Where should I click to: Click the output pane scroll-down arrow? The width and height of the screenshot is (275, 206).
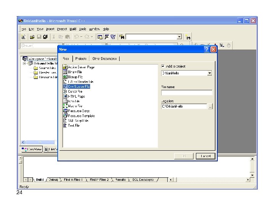tap(252, 175)
